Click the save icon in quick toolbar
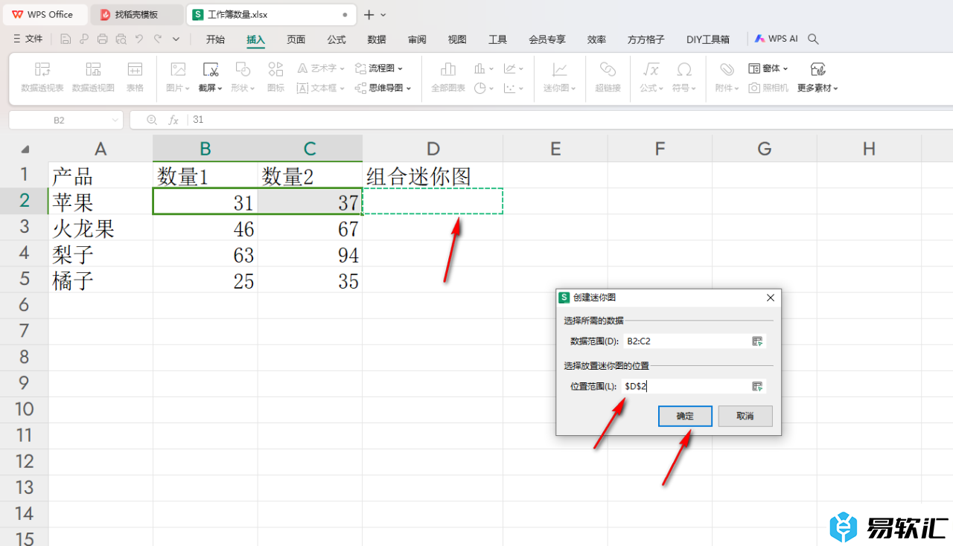 66,38
